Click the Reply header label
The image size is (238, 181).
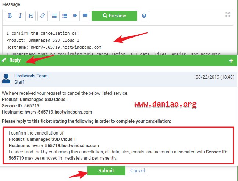[x=15, y=60]
